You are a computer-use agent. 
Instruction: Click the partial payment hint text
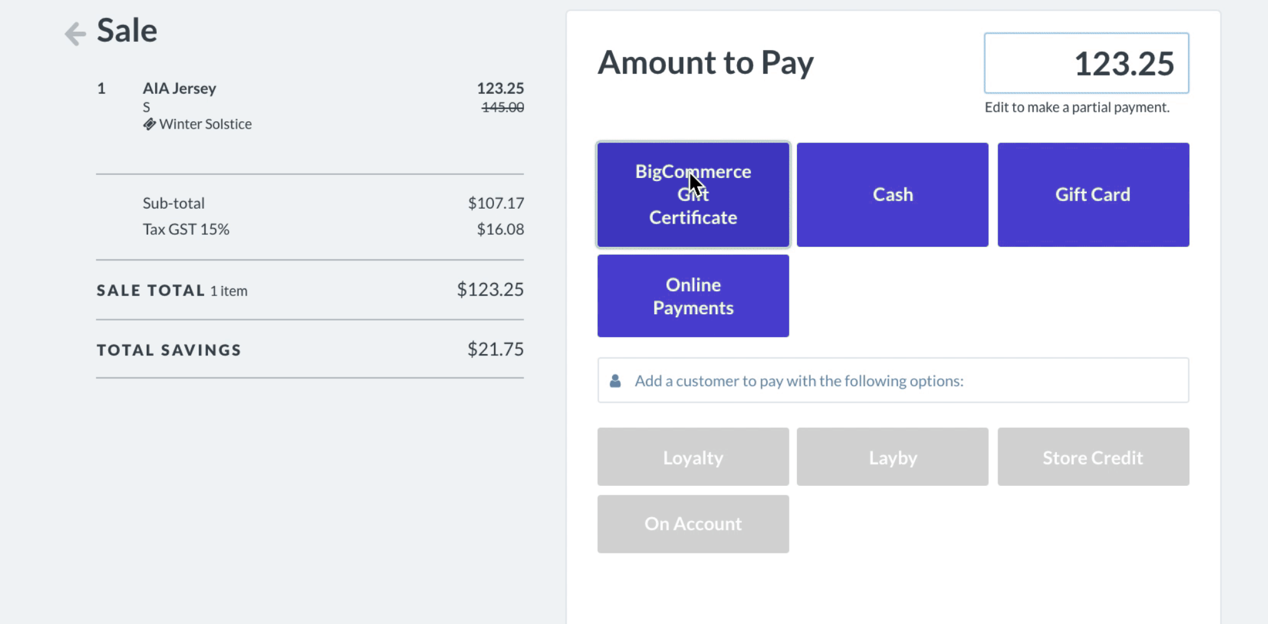[1077, 107]
